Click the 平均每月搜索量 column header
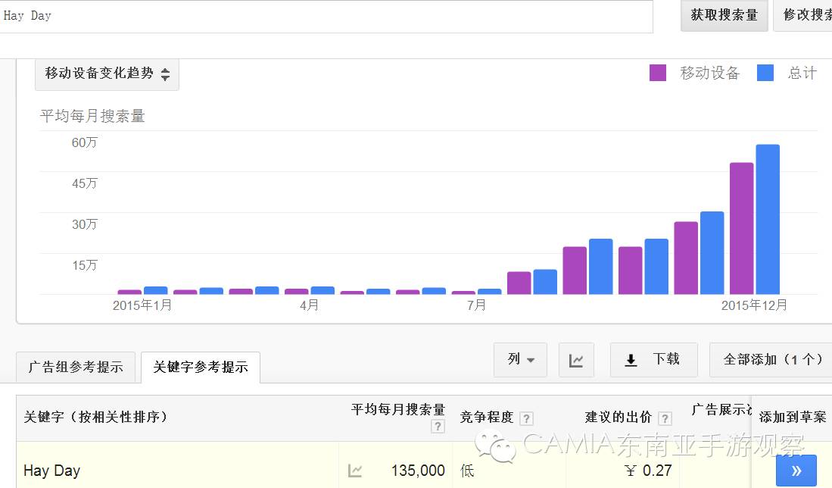Image resolution: width=832 pixels, height=488 pixels. point(398,409)
